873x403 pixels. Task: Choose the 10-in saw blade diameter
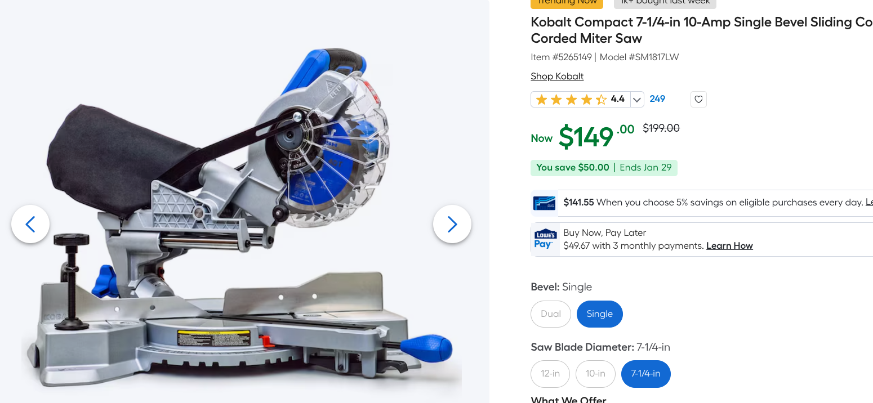(595, 374)
